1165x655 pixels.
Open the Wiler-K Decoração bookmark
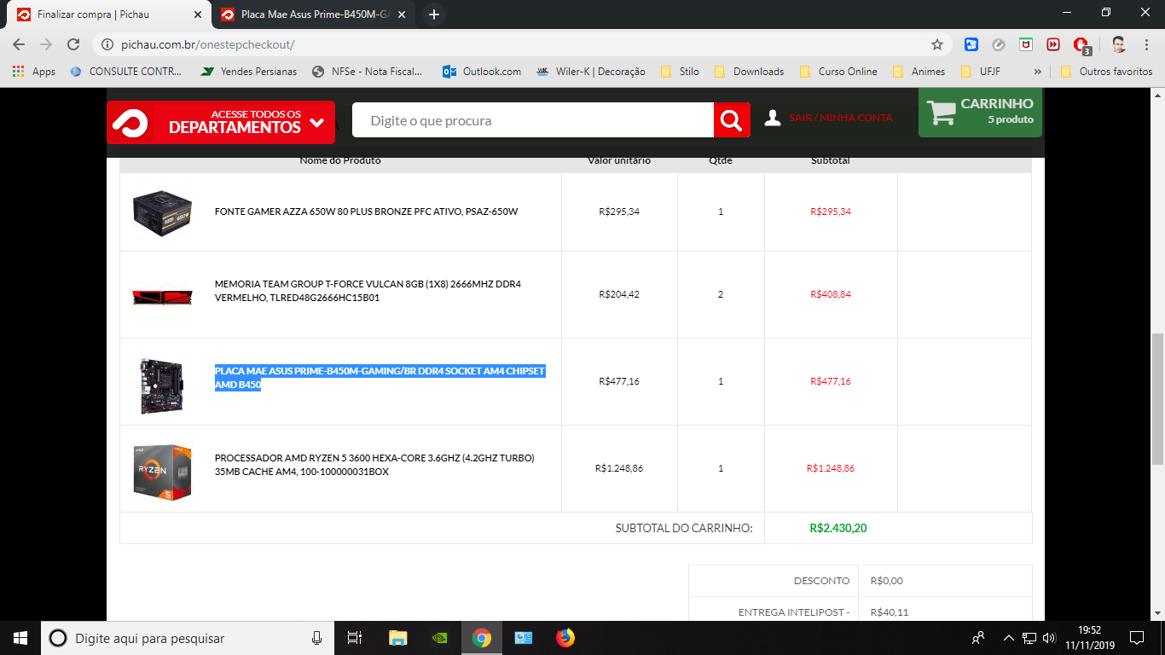591,72
